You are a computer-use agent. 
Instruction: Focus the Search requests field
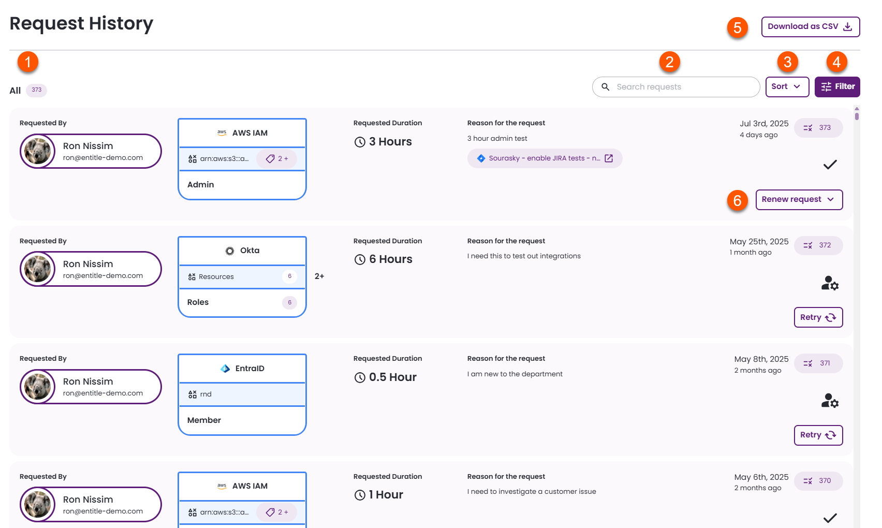pyautogui.click(x=676, y=87)
